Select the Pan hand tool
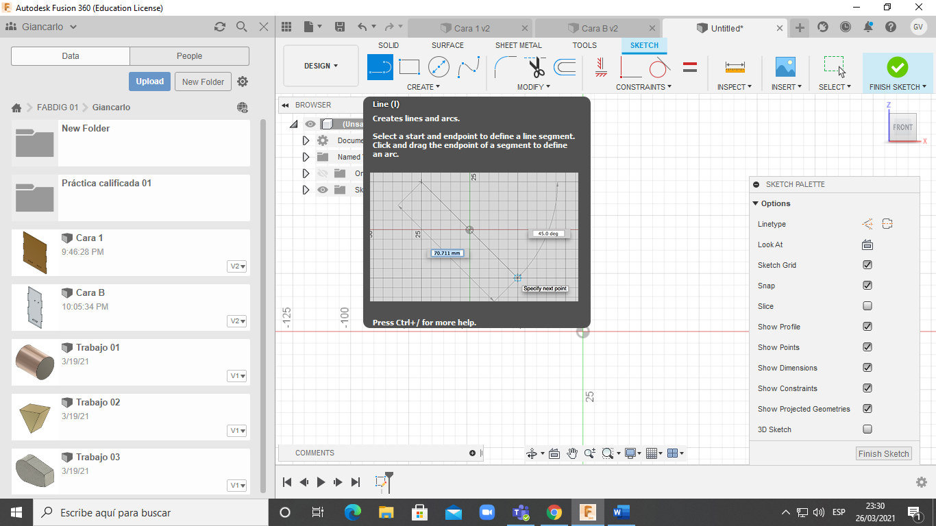Image resolution: width=936 pixels, height=526 pixels. pos(572,453)
